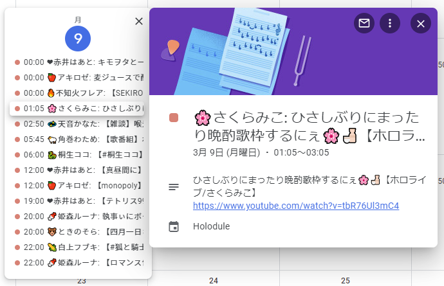Open the three-dot options menu
This screenshot has width=444, height=286.
390,23
